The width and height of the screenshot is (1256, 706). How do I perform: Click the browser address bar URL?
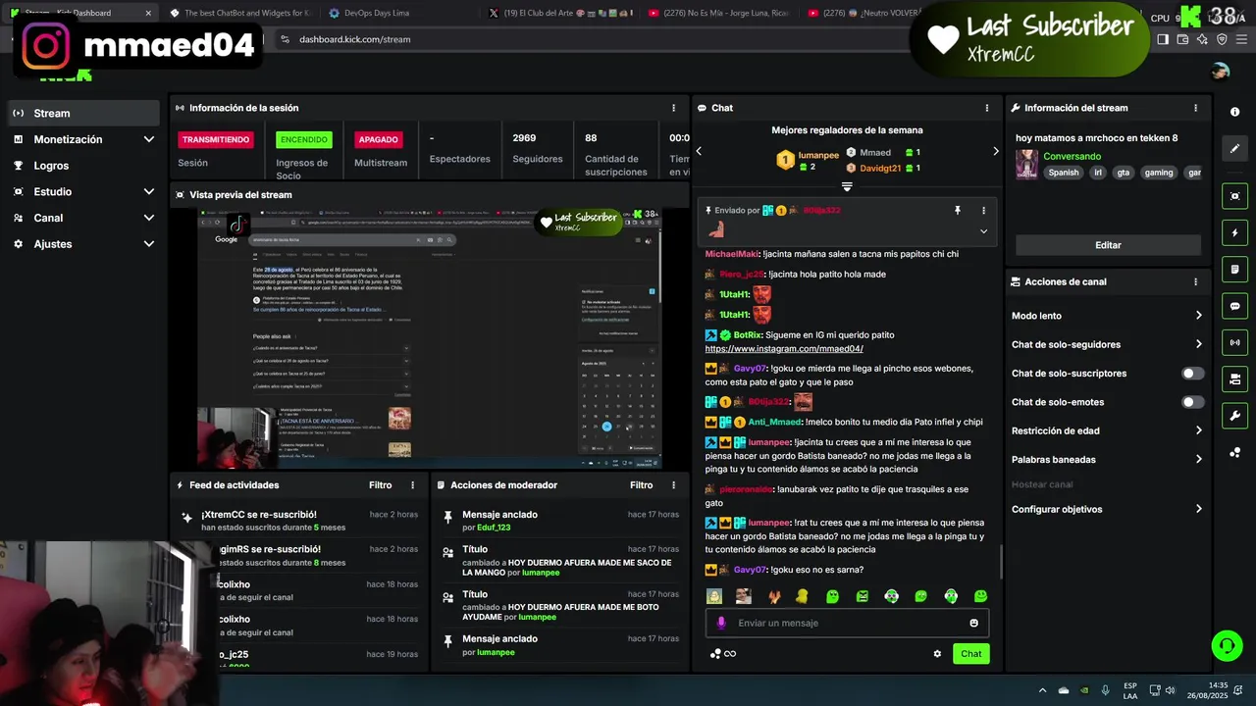[354, 39]
